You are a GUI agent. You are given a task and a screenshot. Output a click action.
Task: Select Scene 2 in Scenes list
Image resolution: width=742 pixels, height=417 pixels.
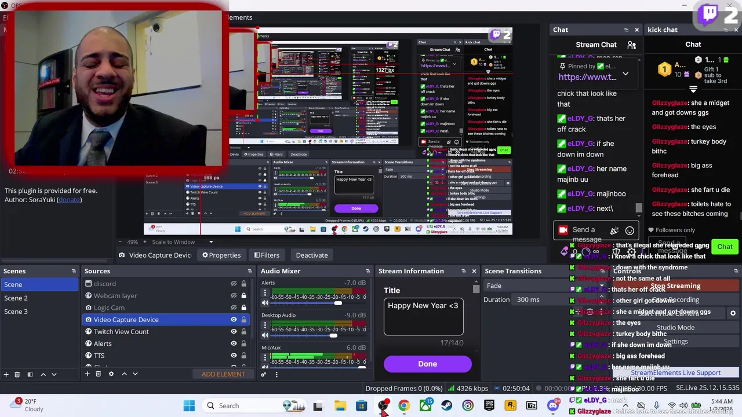tap(39, 298)
